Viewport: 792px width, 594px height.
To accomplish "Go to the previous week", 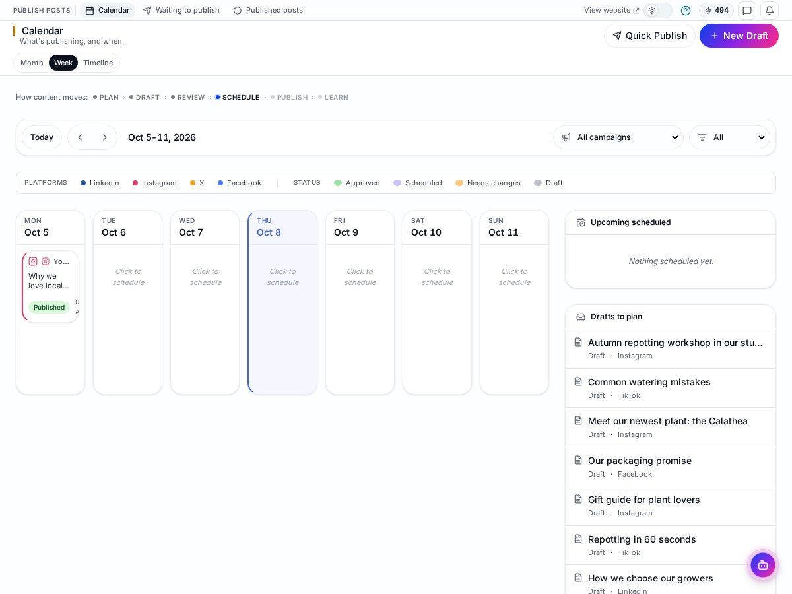I will click(x=81, y=137).
